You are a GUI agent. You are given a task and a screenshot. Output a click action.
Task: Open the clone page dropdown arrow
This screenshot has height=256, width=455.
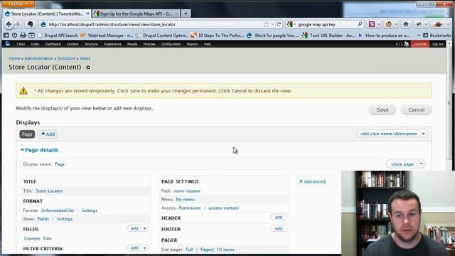421,164
